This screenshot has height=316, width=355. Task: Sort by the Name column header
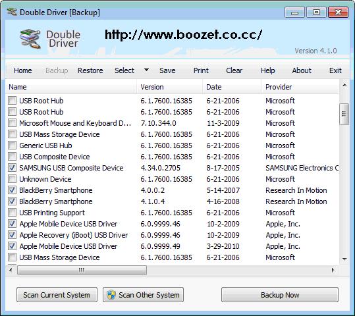pos(71,87)
